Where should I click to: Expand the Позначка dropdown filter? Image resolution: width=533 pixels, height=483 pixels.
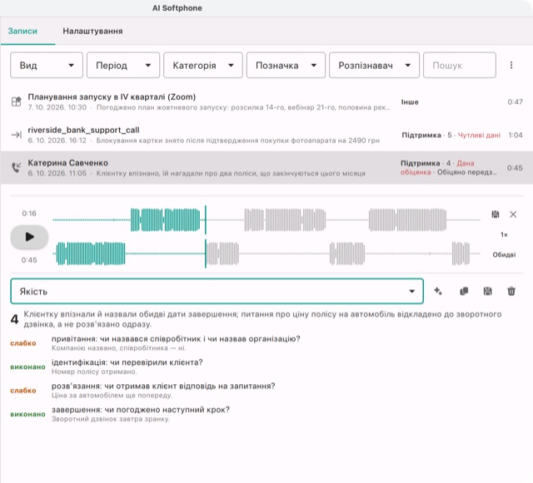point(286,65)
